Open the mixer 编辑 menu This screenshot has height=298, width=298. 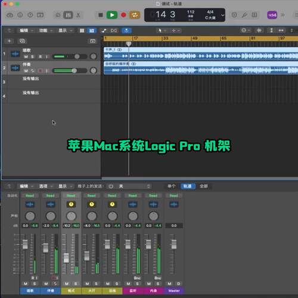point(26,186)
